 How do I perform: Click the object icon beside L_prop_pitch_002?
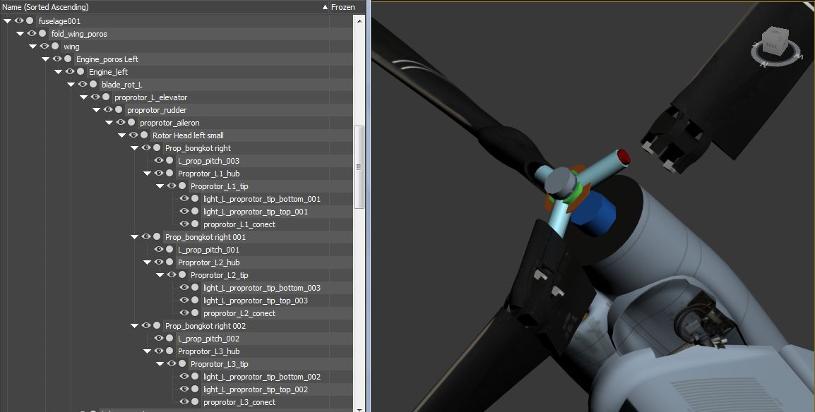[x=169, y=339]
